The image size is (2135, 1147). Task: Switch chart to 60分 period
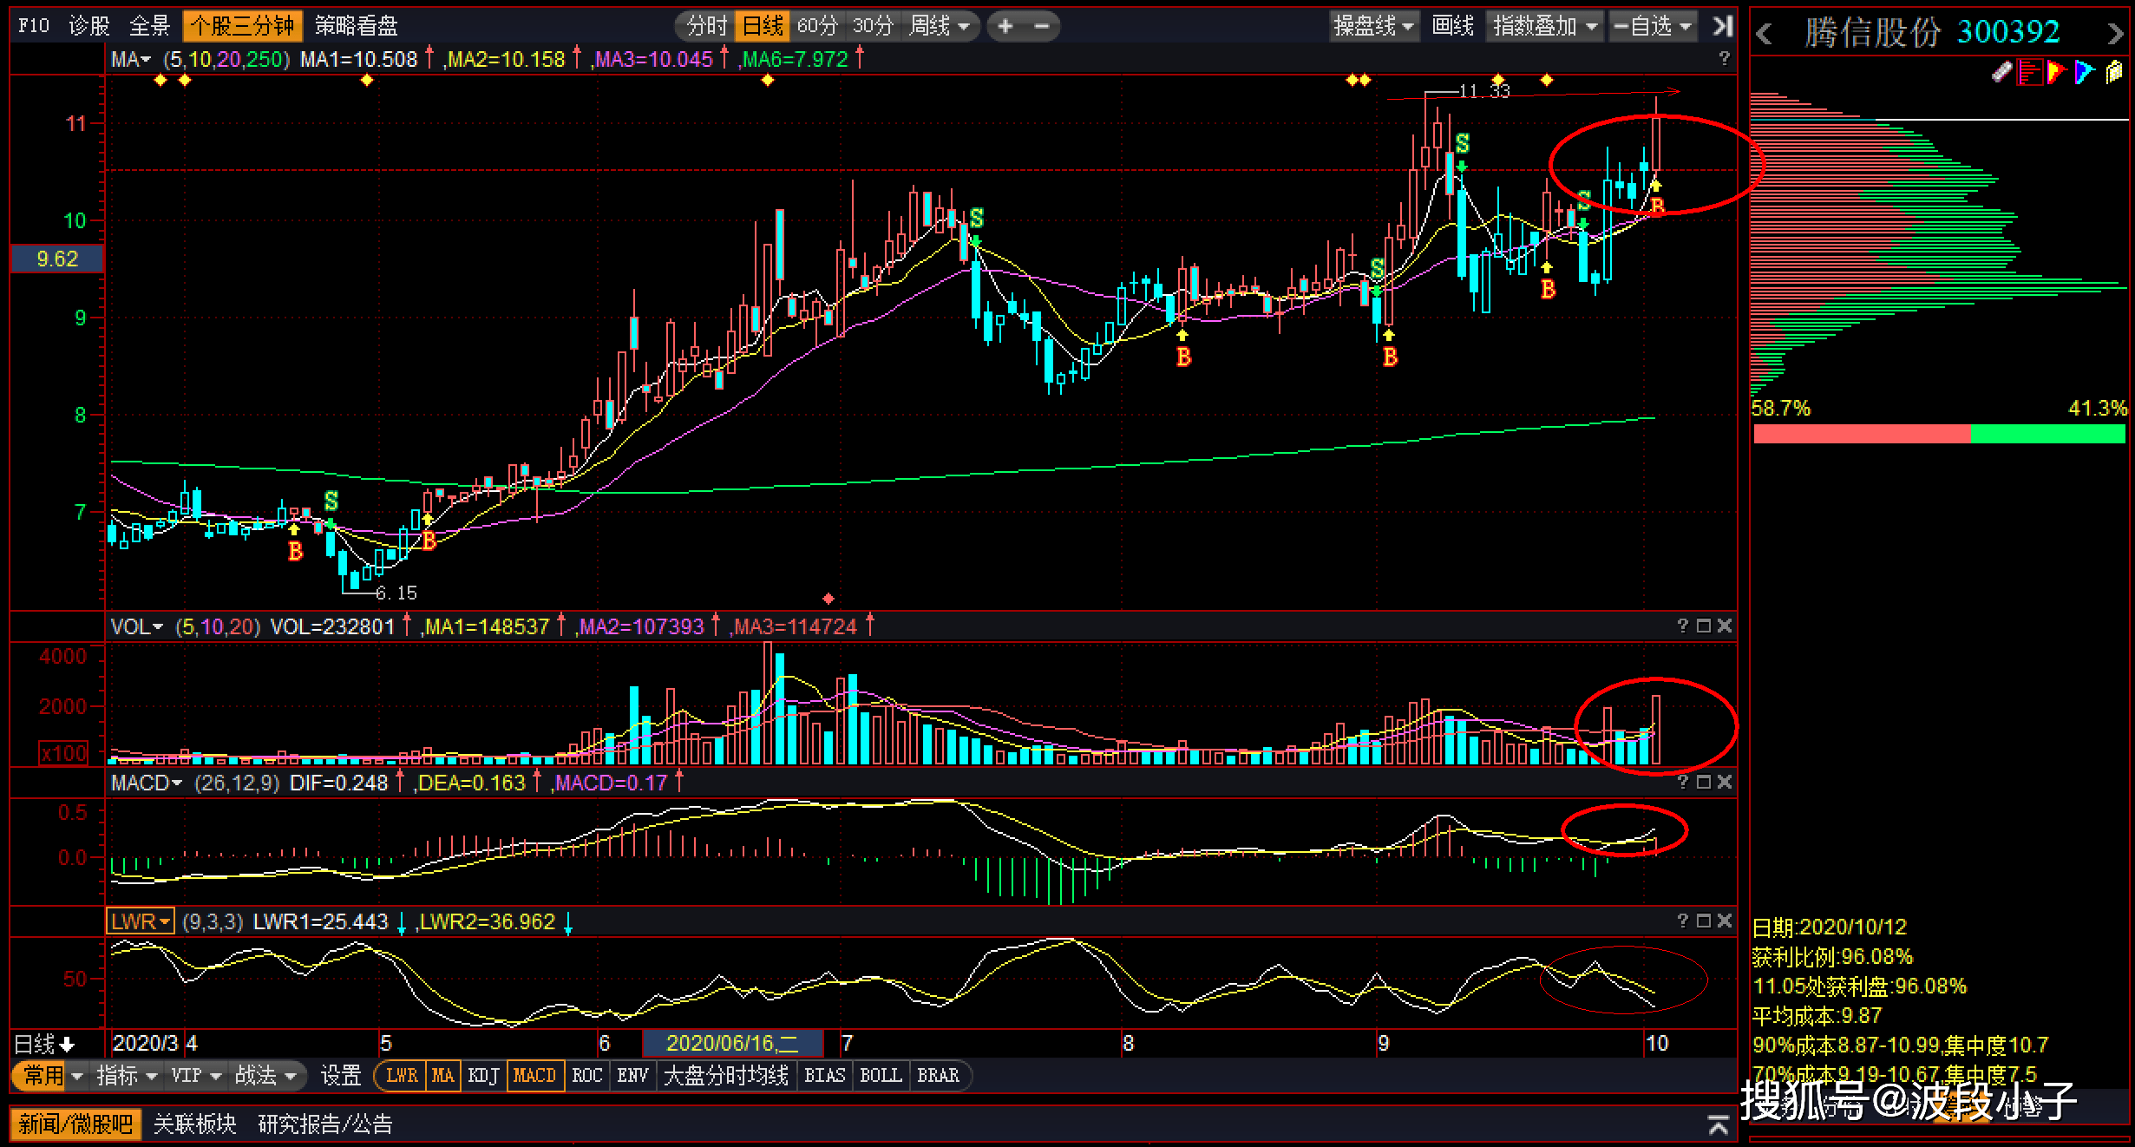(x=817, y=26)
